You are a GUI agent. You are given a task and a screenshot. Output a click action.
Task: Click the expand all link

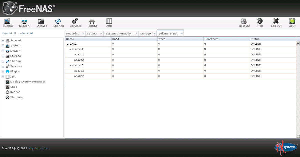pos(9,33)
